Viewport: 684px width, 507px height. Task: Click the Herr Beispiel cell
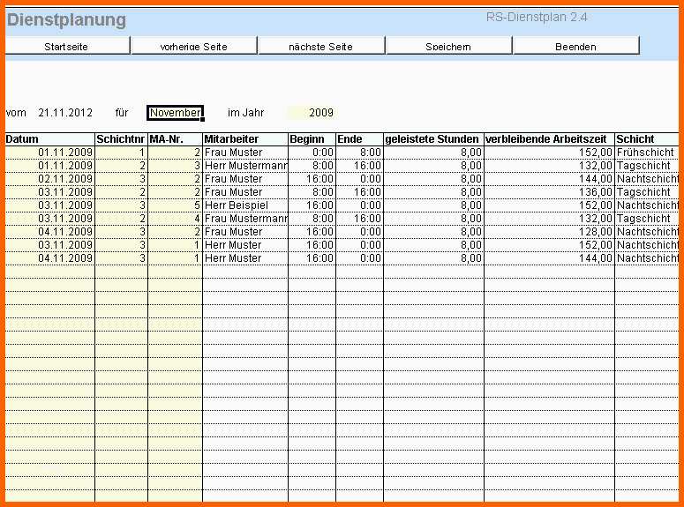245,205
